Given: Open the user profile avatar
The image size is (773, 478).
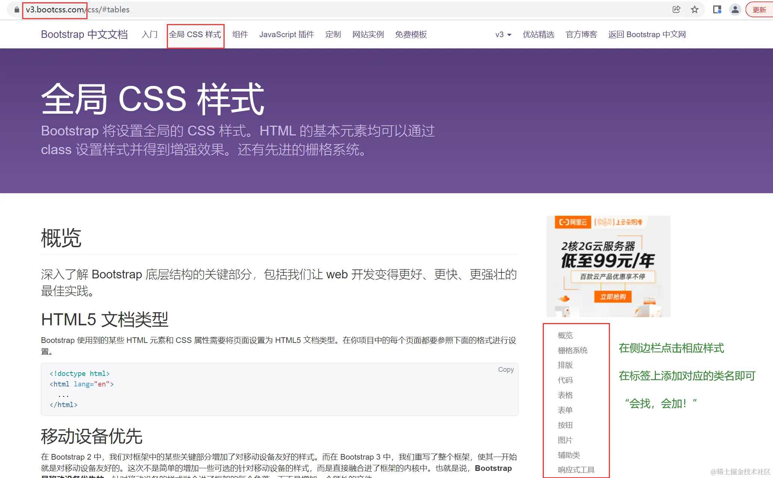Looking at the screenshot, I should (735, 9).
